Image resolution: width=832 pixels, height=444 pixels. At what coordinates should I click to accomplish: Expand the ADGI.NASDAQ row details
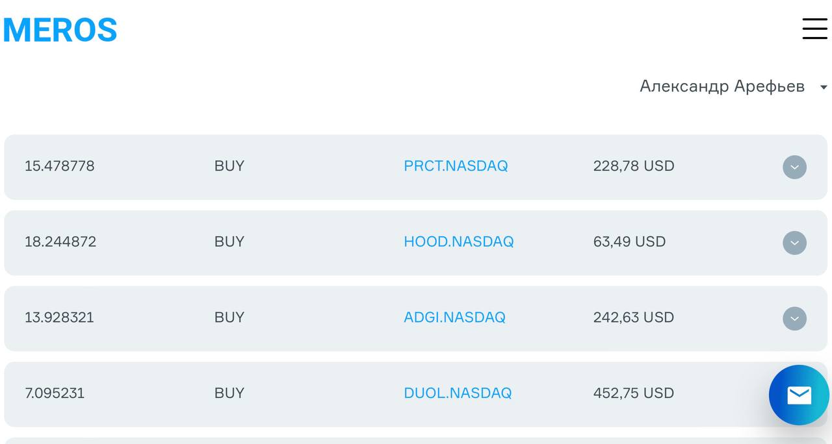coord(794,319)
